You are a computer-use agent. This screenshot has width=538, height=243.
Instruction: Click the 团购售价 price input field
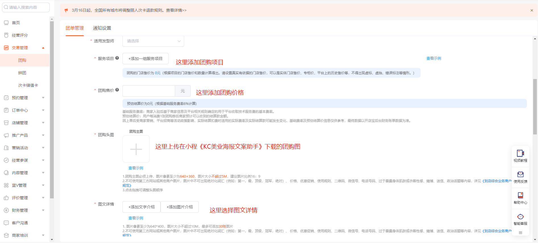[149, 91]
